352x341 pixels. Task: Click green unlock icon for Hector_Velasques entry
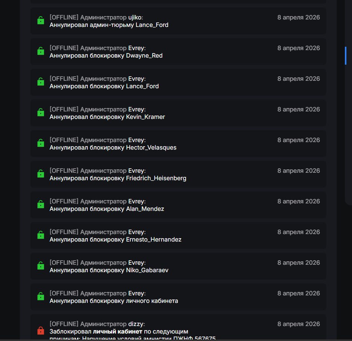tap(41, 143)
